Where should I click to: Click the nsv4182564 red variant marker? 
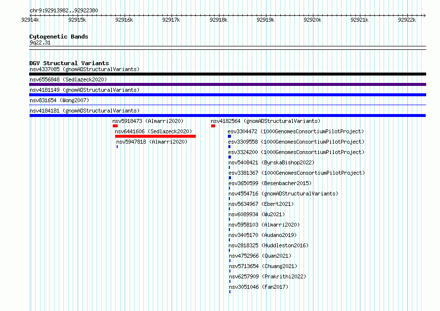[213, 126]
